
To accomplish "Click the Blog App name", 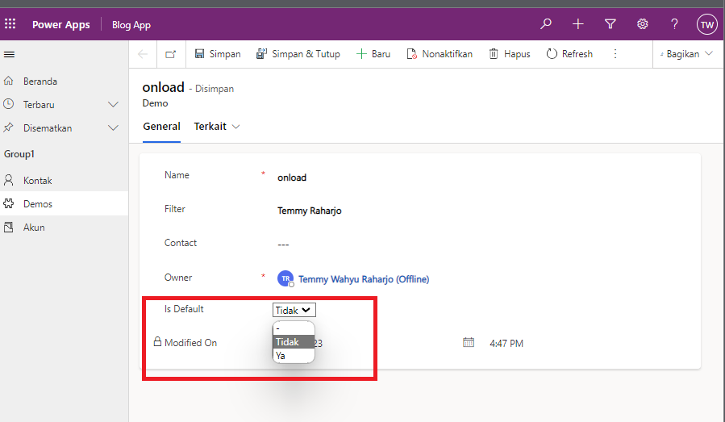I will tap(131, 25).
